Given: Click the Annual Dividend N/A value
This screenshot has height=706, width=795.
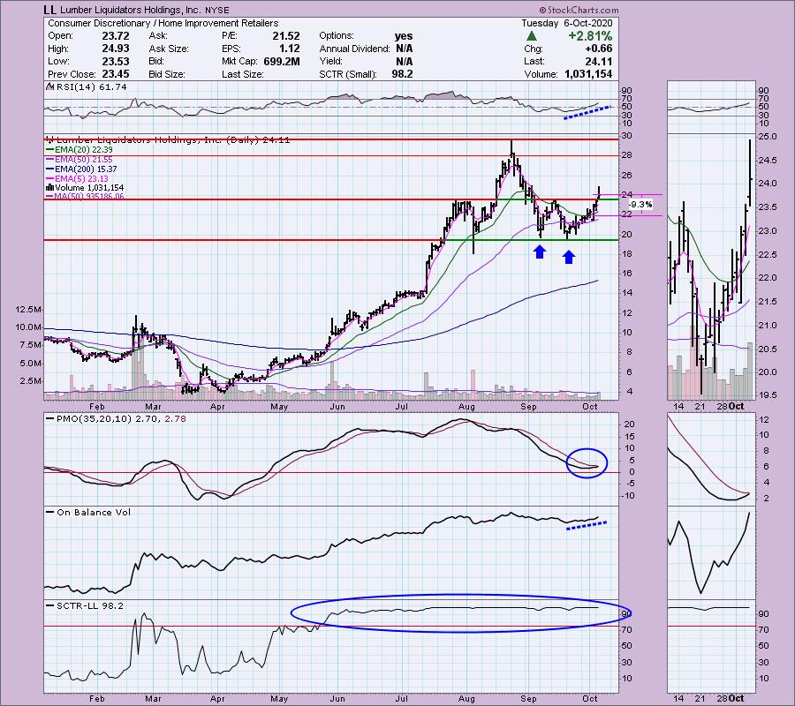Looking at the screenshot, I should point(404,49).
